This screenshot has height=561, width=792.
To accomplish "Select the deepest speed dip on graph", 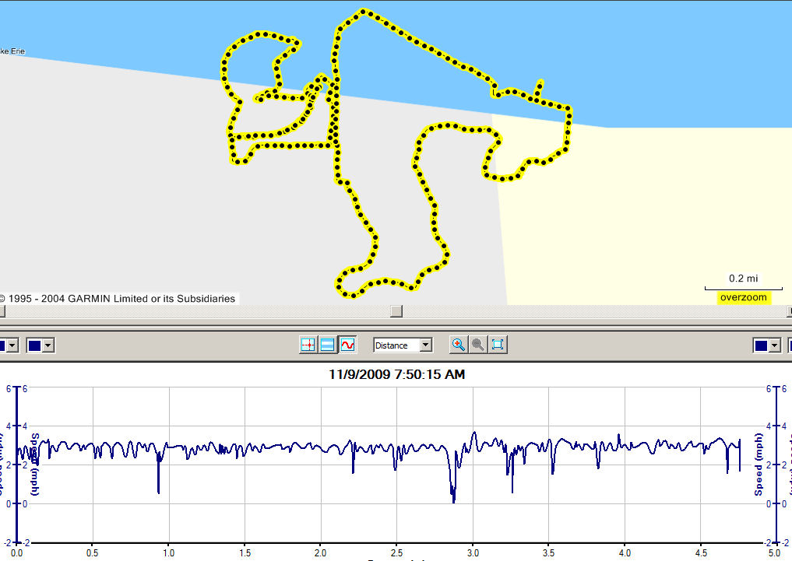I will 453,500.
